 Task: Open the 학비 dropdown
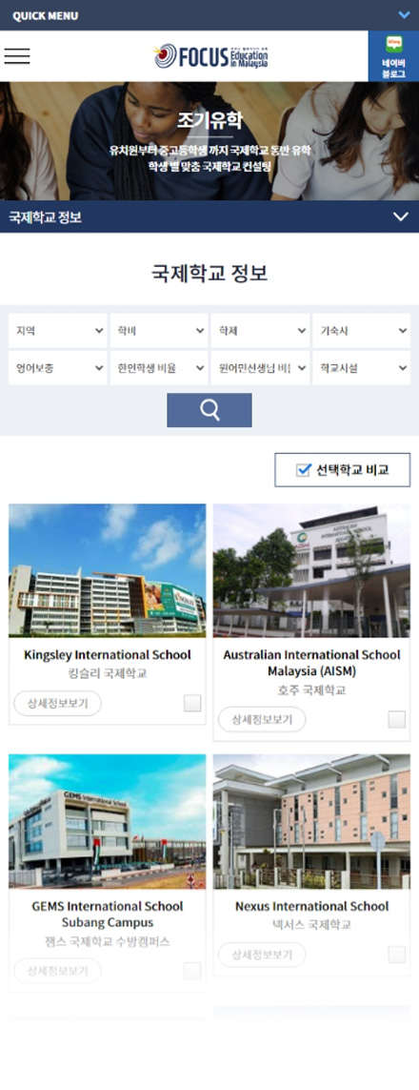click(x=159, y=331)
